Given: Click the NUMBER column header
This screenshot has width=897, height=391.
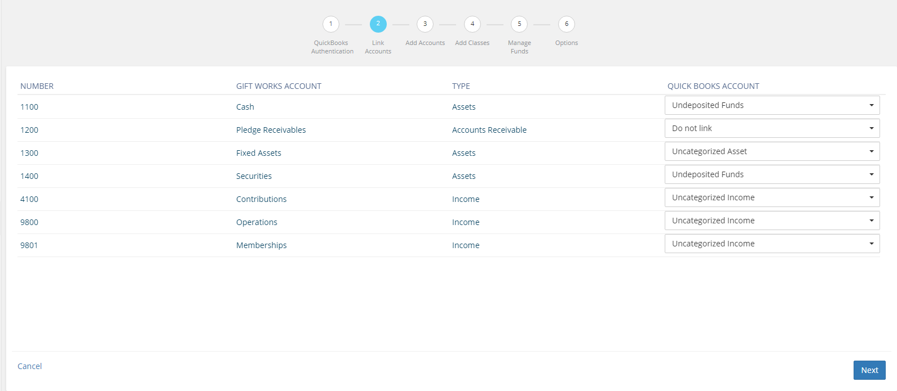Looking at the screenshot, I should pyautogui.click(x=37, y=86).
